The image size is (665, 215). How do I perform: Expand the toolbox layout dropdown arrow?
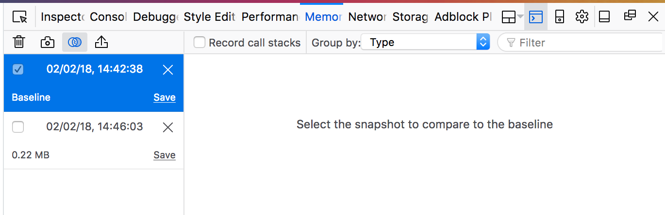click(520, 17)
